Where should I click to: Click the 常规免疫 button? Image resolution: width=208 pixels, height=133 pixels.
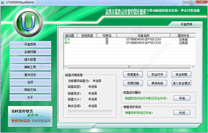pyautogui.click(x=157, y=83)
